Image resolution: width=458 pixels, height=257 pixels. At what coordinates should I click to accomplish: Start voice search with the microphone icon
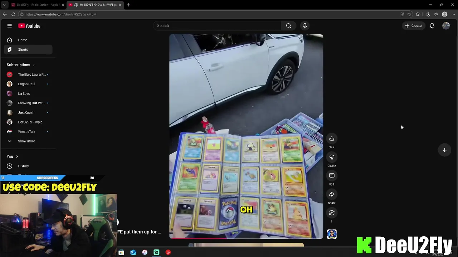305,26
